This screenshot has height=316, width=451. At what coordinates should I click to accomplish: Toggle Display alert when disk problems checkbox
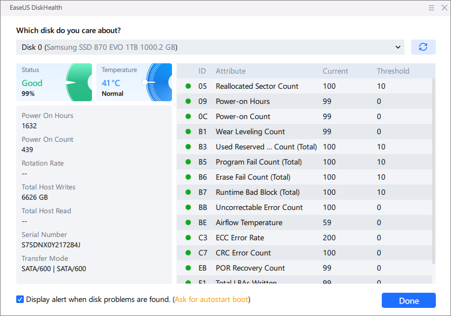pyautogui.click(x=20, y=299)
